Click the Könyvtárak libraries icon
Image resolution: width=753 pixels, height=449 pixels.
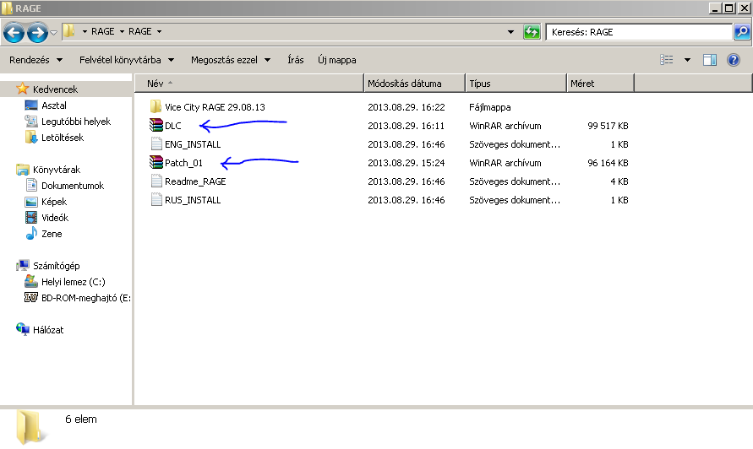tap(23, 170)
